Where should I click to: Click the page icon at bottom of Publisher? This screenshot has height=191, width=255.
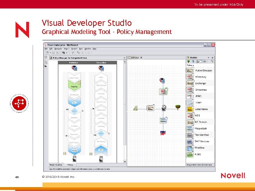[x=64, y=154]
